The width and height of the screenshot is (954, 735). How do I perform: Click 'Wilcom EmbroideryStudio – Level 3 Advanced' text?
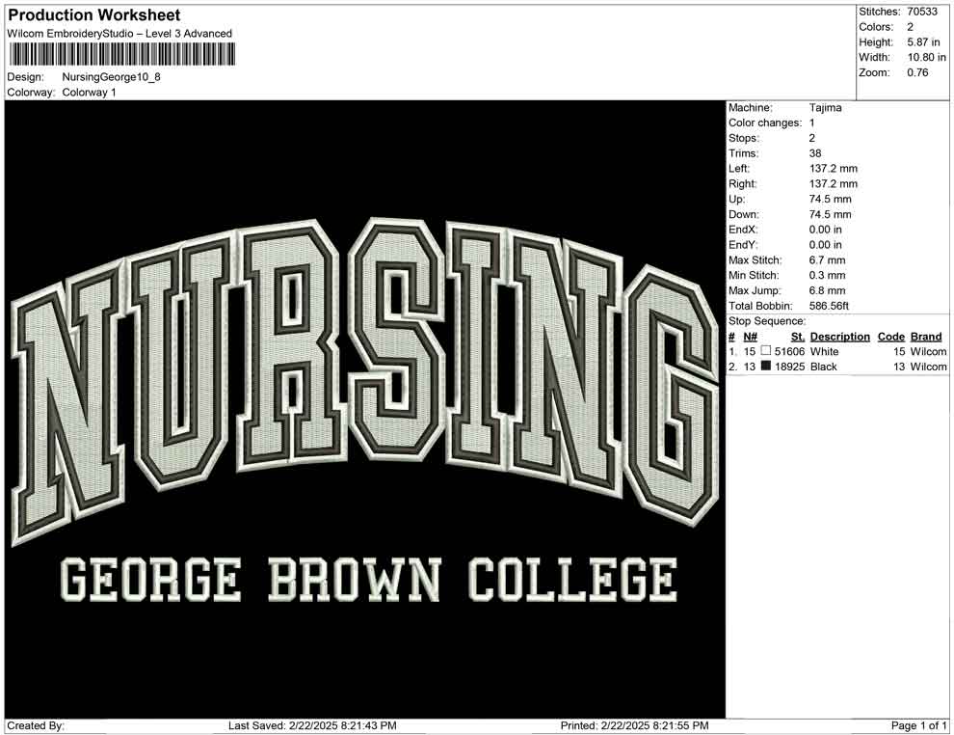119,34
